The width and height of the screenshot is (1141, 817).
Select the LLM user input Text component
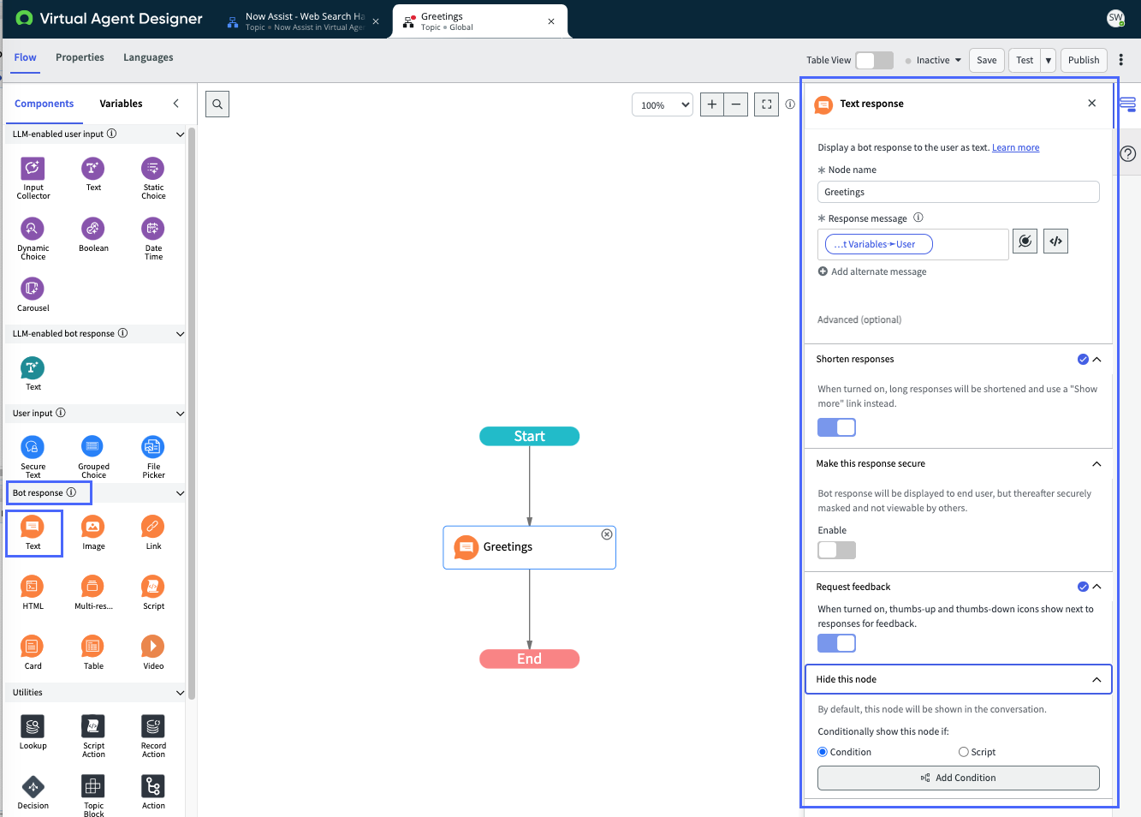tap(93, 175)
